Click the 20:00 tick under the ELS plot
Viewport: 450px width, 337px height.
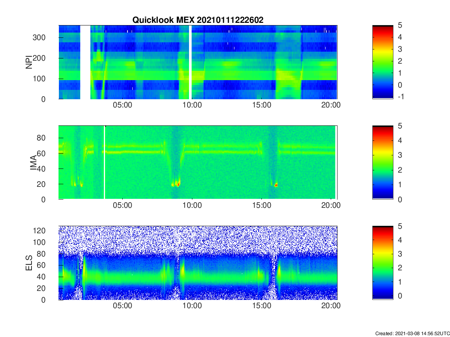(x=331, y=306)
